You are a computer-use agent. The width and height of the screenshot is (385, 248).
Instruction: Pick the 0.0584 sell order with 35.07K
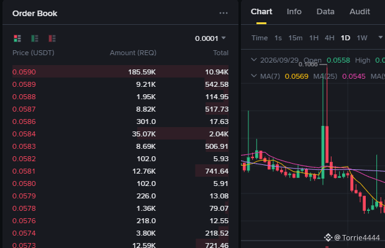point(120,134)
